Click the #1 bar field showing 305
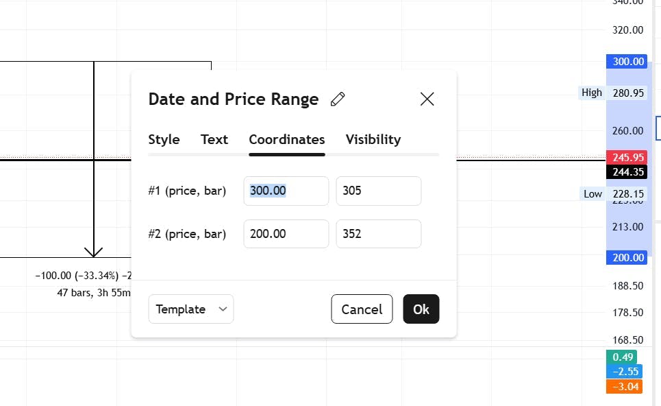 (378, 191)
